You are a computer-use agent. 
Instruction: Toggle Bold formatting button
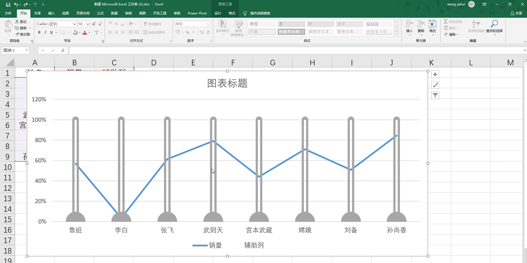39,32
